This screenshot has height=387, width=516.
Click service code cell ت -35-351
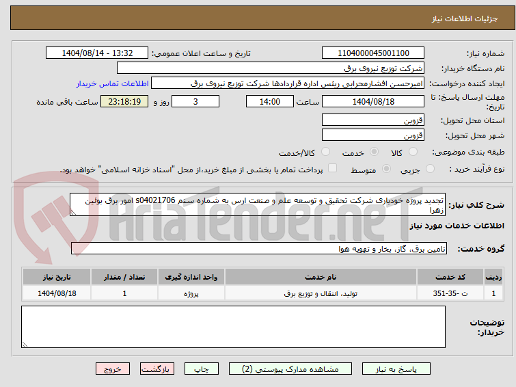tap(450, 293)
